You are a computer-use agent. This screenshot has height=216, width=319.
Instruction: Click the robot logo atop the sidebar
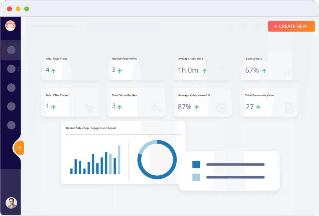coord(11,26)
